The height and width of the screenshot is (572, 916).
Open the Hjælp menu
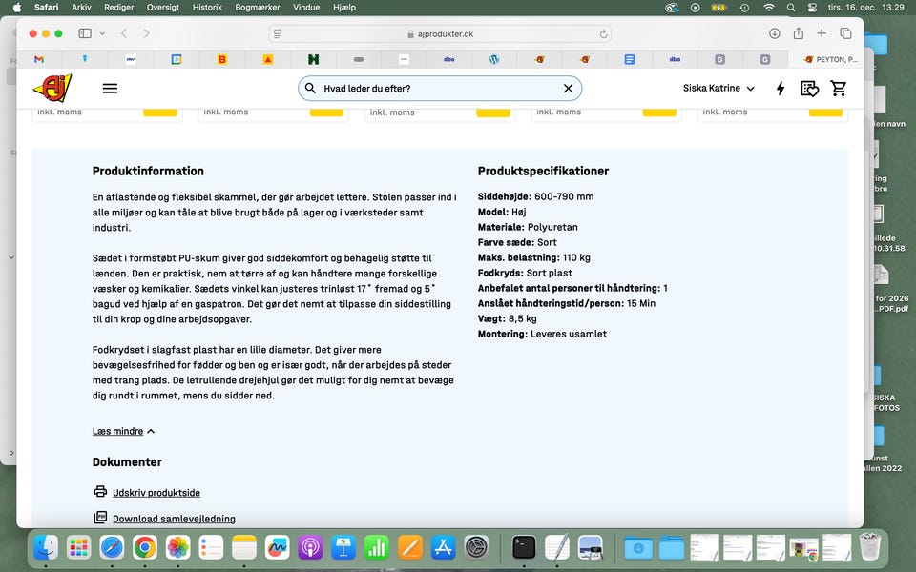344,7
